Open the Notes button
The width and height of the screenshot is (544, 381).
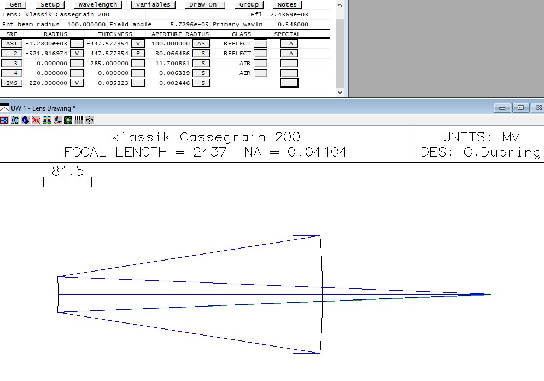(287, 4)
